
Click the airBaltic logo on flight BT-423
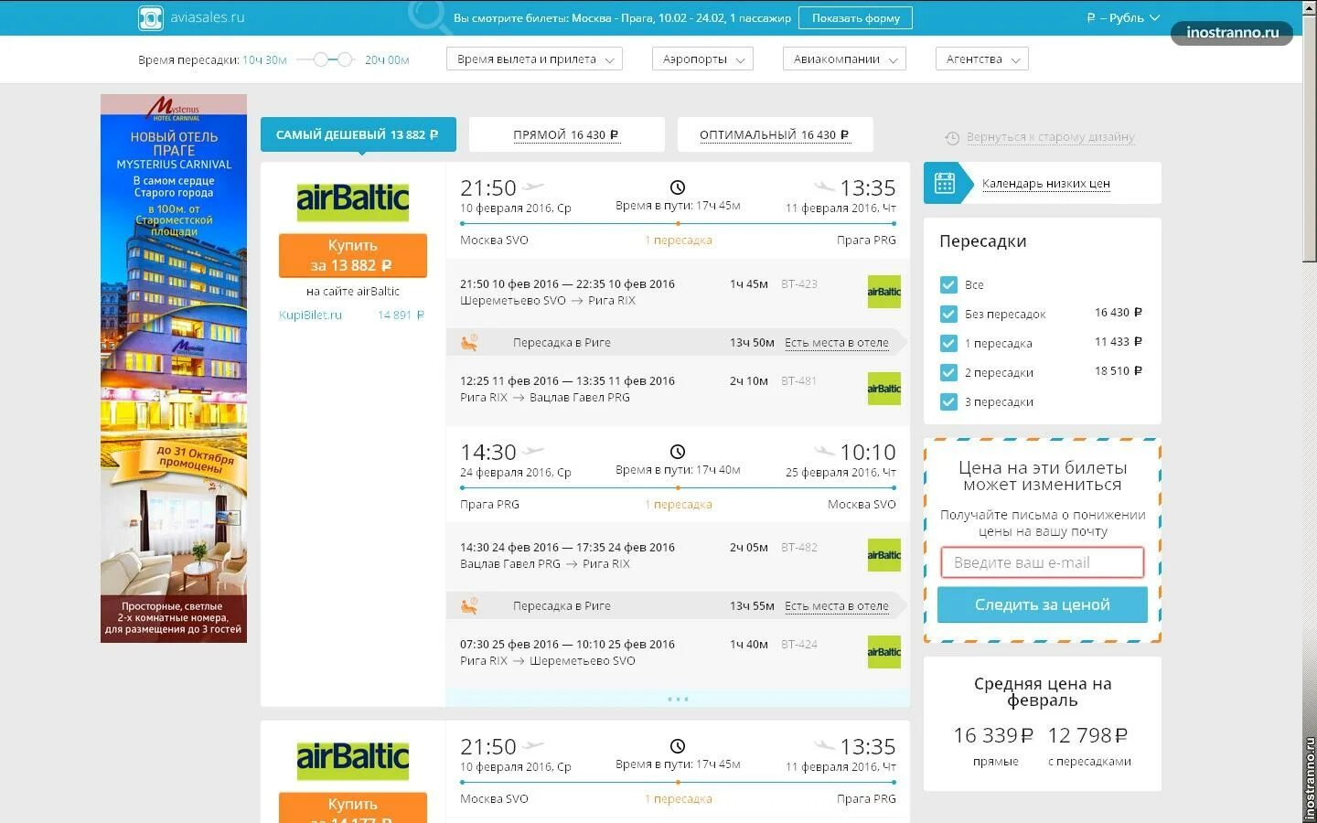tap(883, 292)
